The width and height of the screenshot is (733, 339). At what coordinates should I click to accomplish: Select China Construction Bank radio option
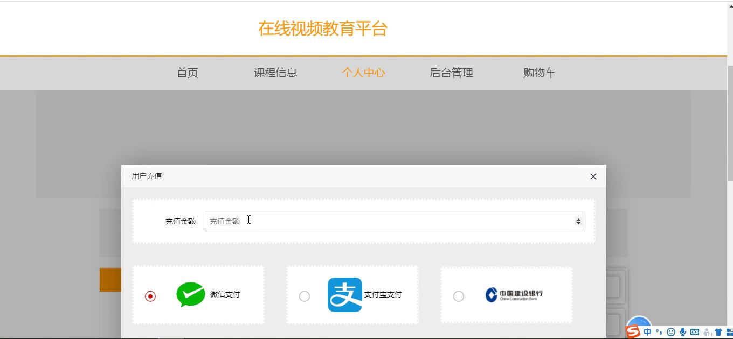click(x=459, y=296)
